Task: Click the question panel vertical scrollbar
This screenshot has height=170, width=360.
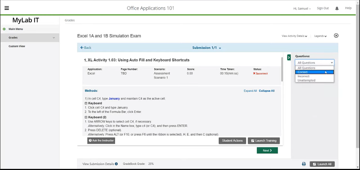Action: coord(282,69)
